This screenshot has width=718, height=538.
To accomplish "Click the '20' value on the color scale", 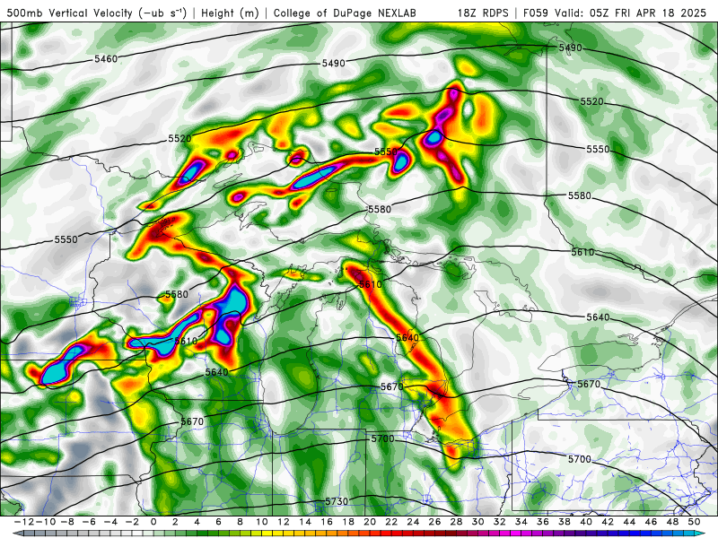I will click(370, 522).
